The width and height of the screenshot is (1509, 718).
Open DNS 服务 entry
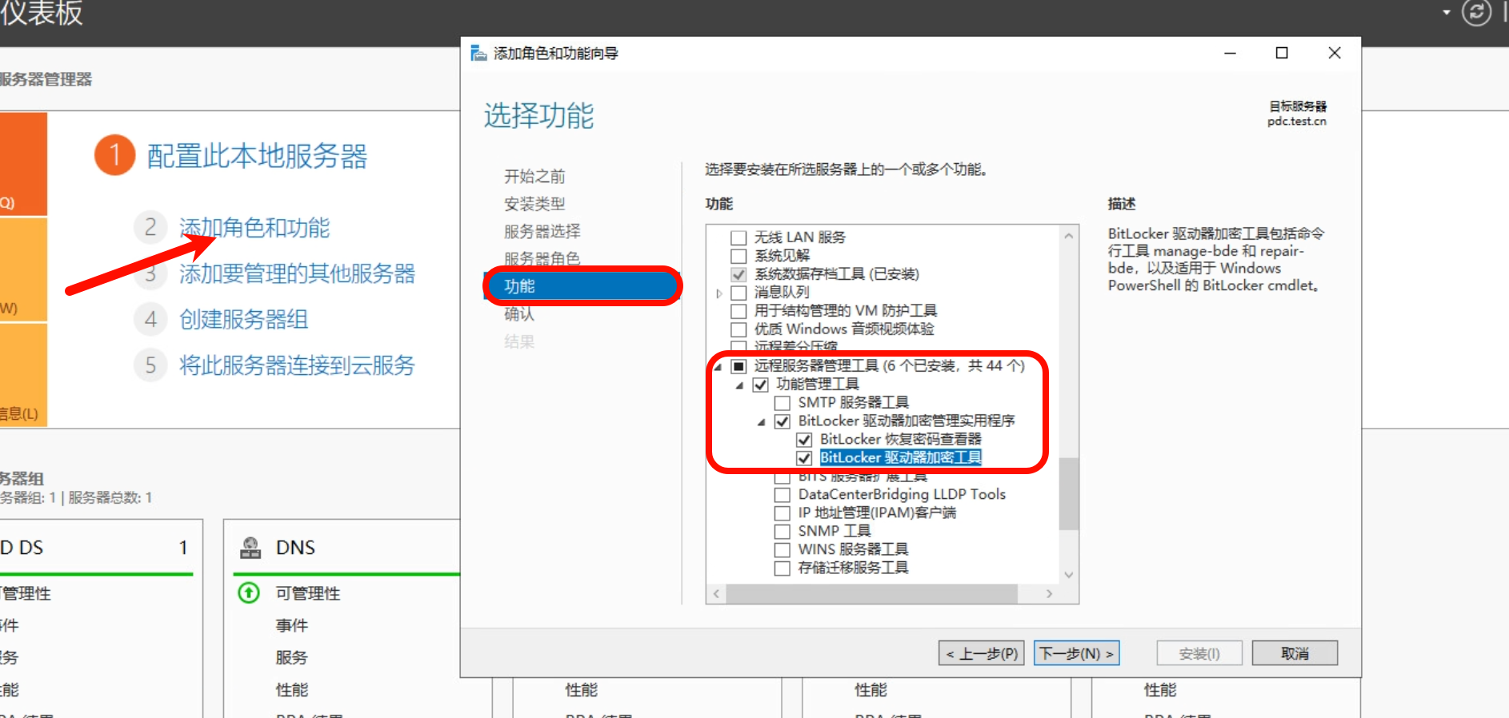(x=292, y=657)
